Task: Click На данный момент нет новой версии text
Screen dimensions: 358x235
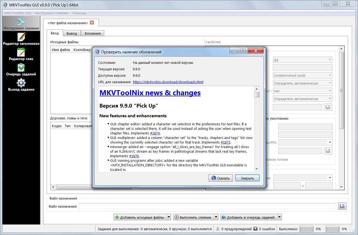Action: click(163, 63)
